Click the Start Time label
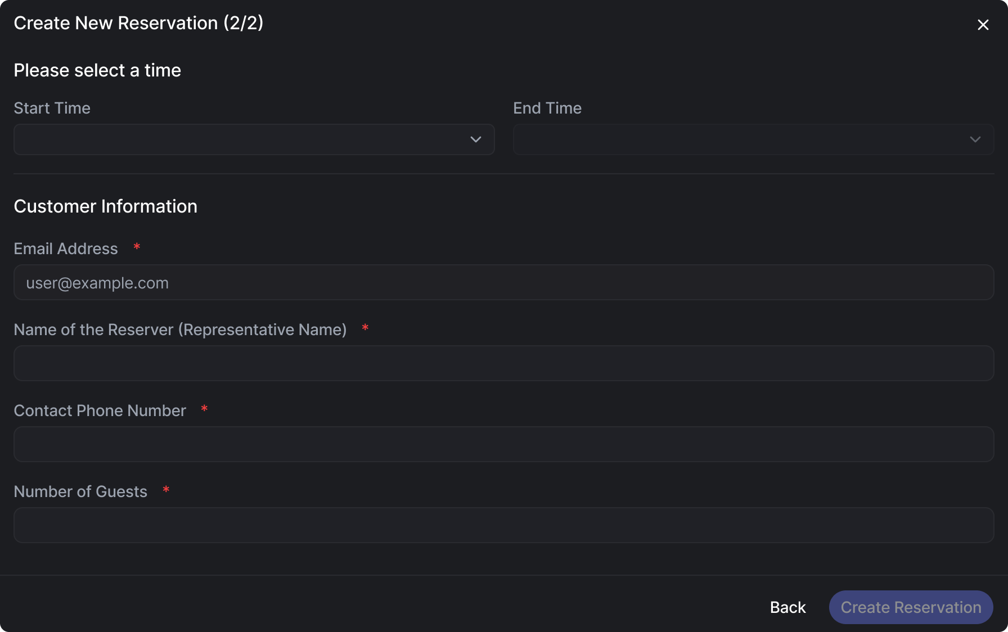 (x=52, y=108)
